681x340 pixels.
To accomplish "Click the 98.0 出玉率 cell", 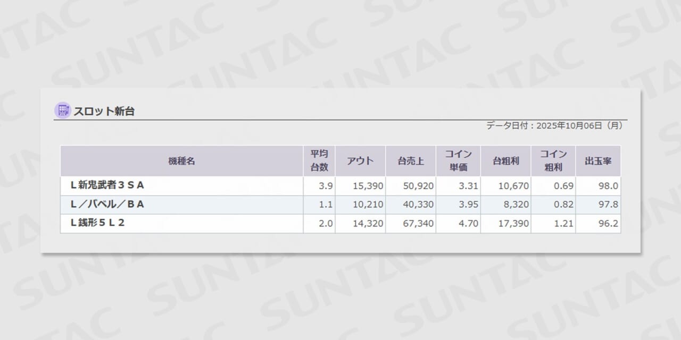I will click(608, 186).
